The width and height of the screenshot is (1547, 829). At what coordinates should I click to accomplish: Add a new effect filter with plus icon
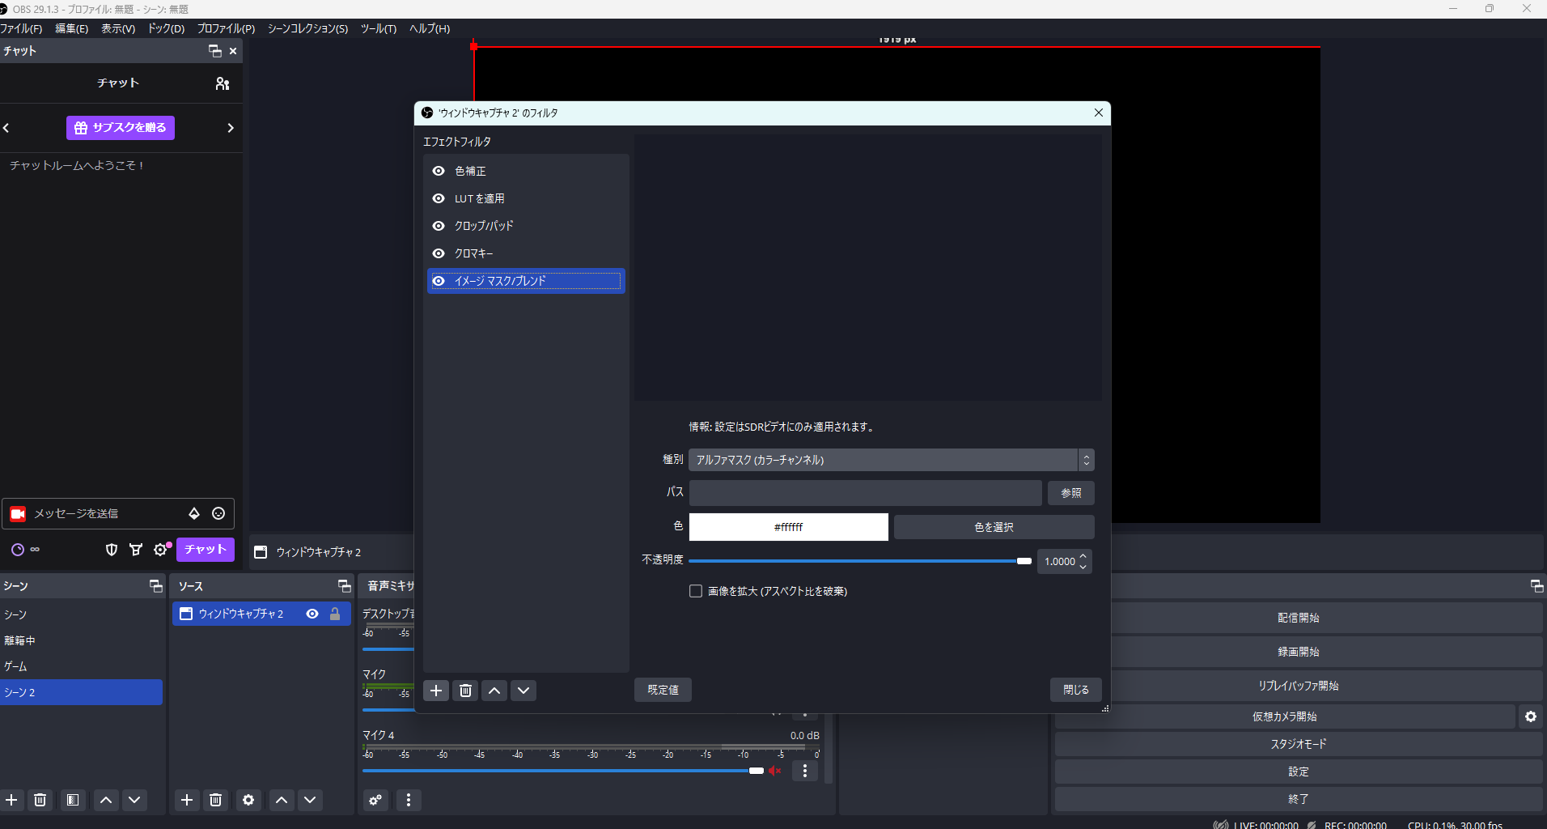click(436, 691)
